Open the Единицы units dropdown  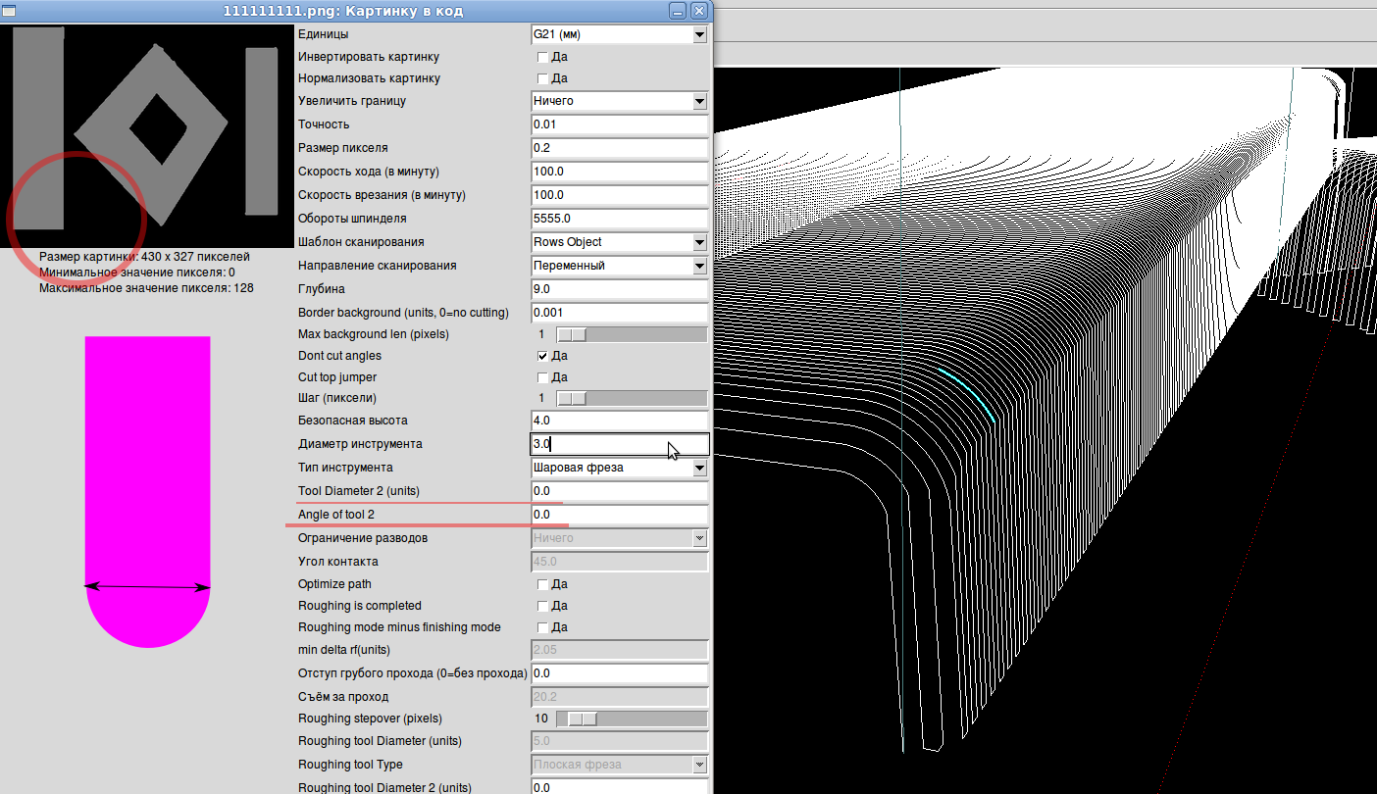(619, 34)
